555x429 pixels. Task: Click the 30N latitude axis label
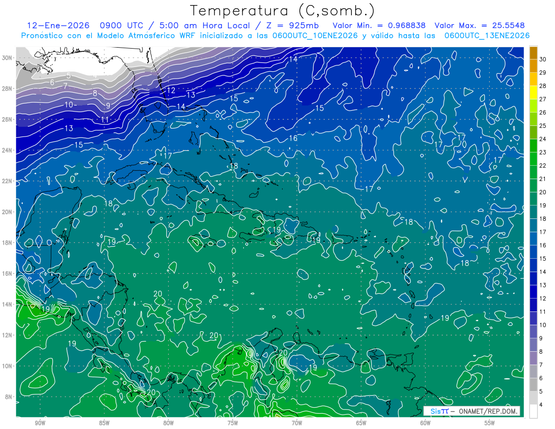pyautogui.click(x=8, y=58)
